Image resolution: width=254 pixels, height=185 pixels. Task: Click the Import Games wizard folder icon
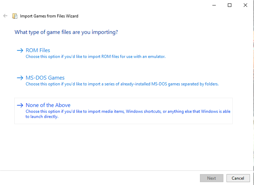coord(15,16)
